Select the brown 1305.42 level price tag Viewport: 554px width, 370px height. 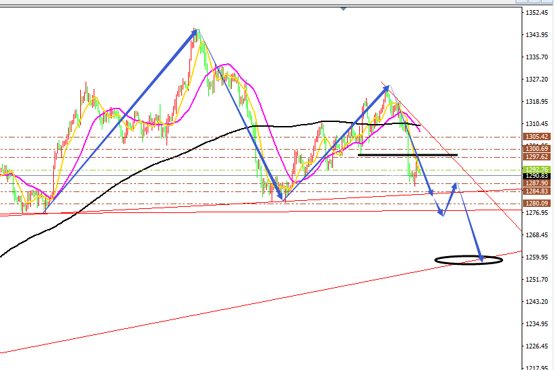pyautogui.click(x=536, y=137)
